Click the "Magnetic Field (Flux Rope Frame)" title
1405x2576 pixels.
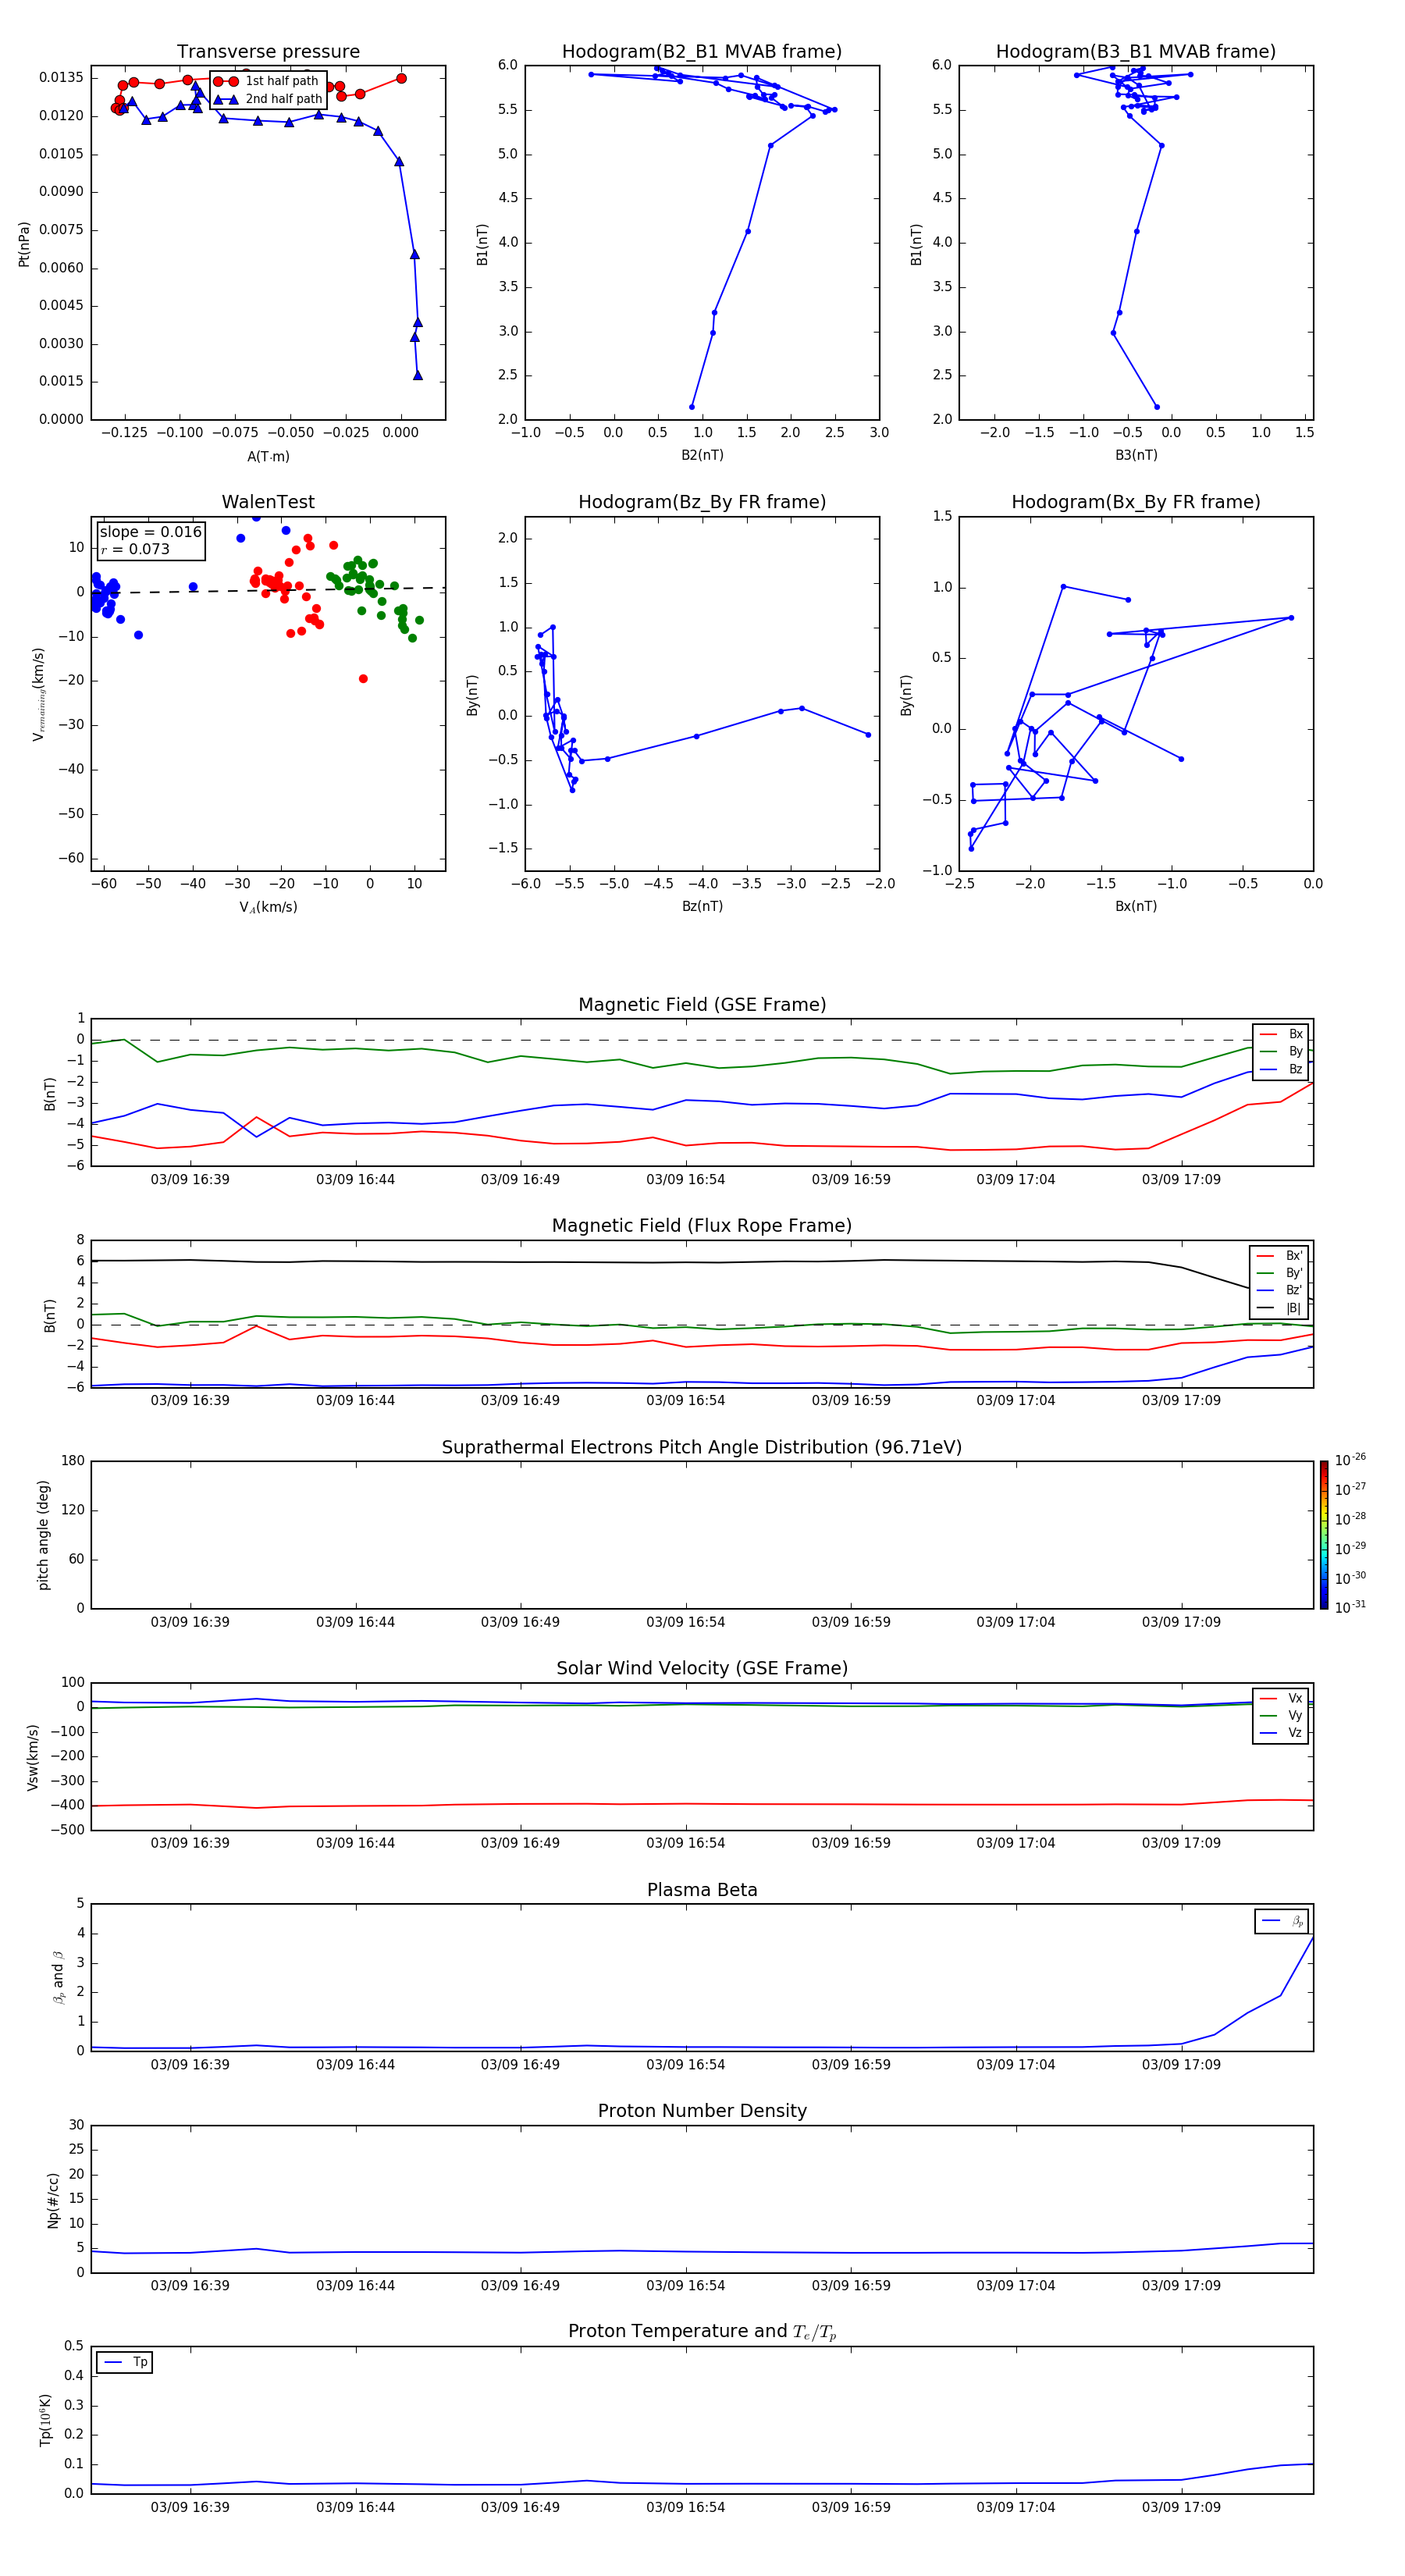pyautogui.click(x=702, y=1226)
